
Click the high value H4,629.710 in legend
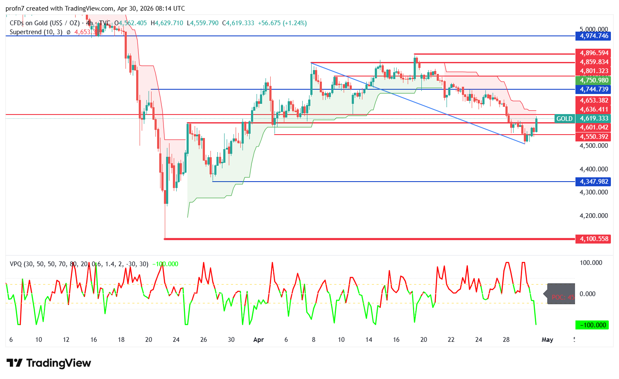pyautogui.click(x=167, y=23)
